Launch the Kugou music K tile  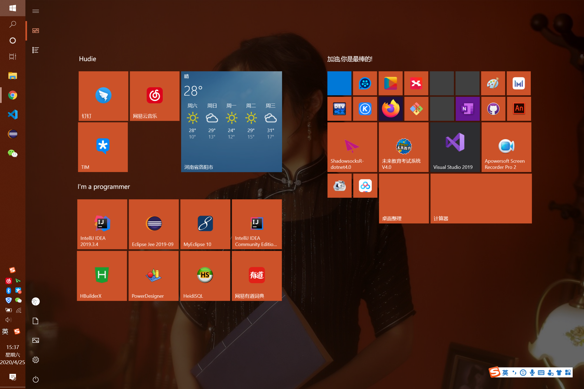pyautogui.click(x=365, y=109)
